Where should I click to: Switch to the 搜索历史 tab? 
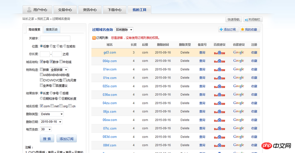pyautogui.click(x=52, y=30)
